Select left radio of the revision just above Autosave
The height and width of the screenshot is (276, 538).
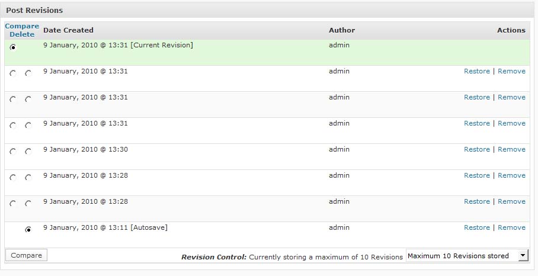(13, 204)
